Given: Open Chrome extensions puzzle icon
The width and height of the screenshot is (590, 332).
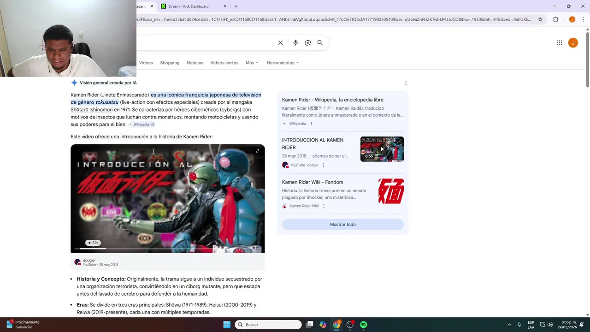Looking at the screenshot, I should [555, 19].
